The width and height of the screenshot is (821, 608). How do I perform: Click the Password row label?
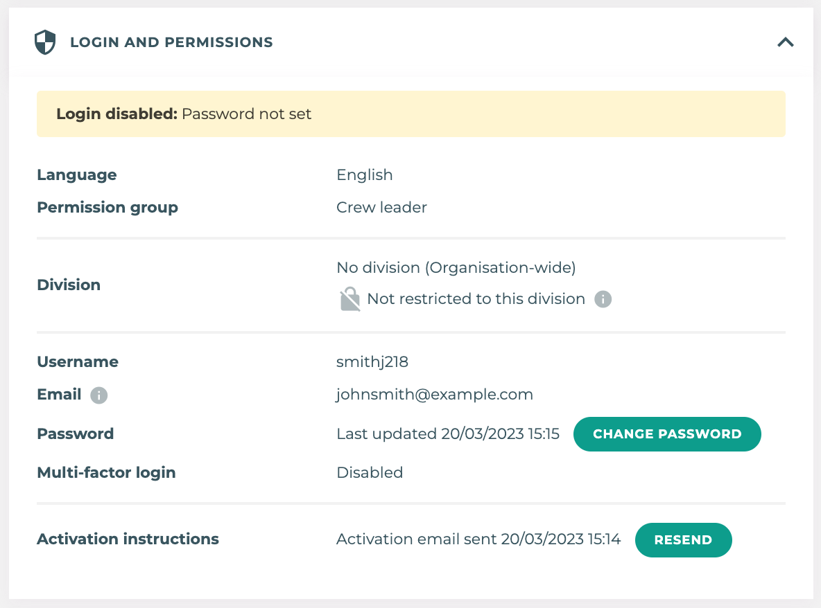click(75, 433)
